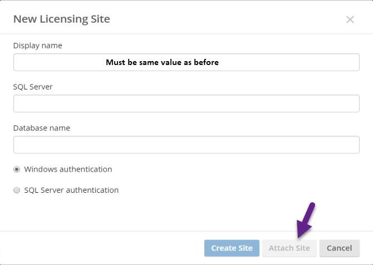
Task: Click into the Display name field
Action: point(186,62)
